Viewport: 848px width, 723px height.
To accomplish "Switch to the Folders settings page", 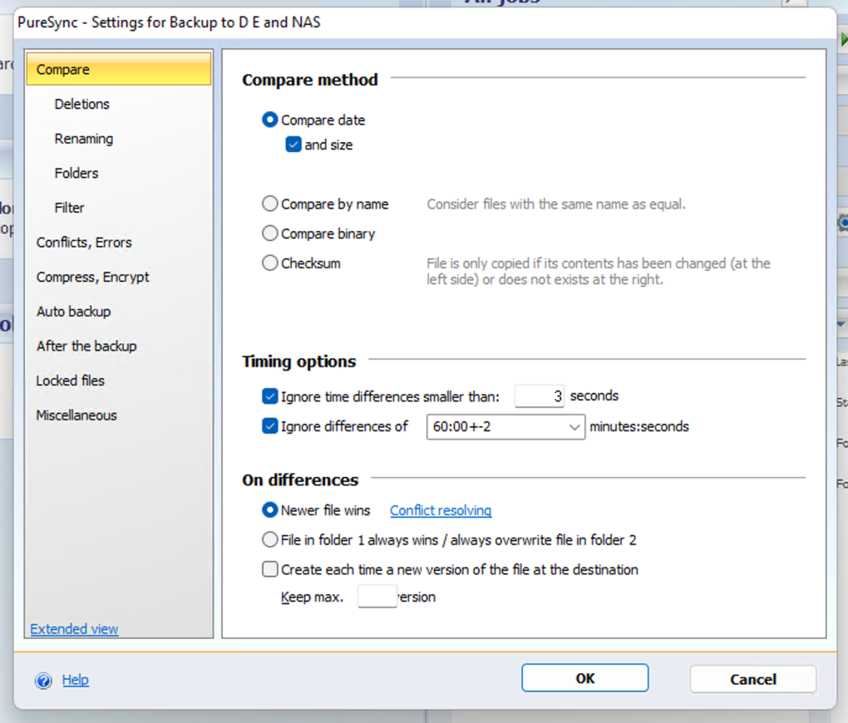I will (x=76, y=173).
